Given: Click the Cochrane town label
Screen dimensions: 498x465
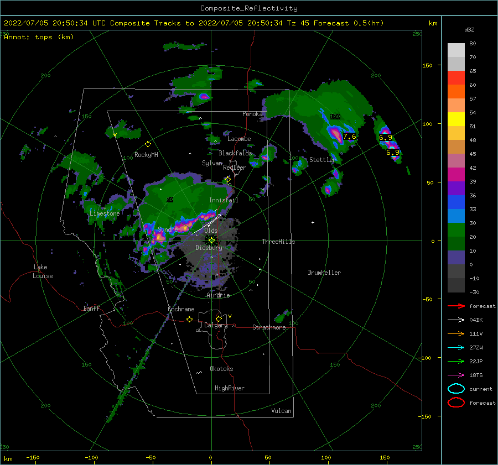Looking at the screenshot, I should 181,309.
